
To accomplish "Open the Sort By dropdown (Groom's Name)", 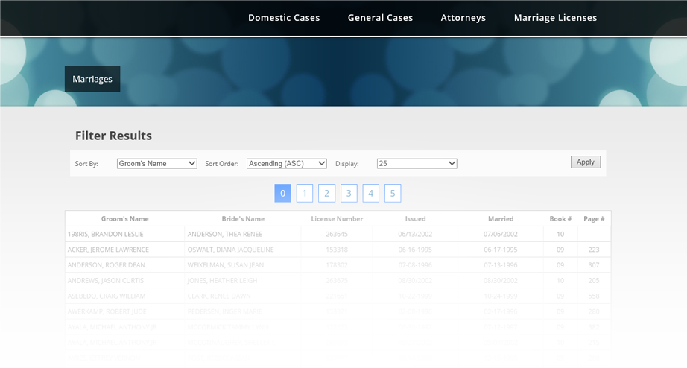I will tap(157, 163).
